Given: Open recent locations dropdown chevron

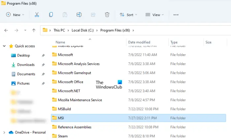Looking at the screenshot, I should (25, 30).
